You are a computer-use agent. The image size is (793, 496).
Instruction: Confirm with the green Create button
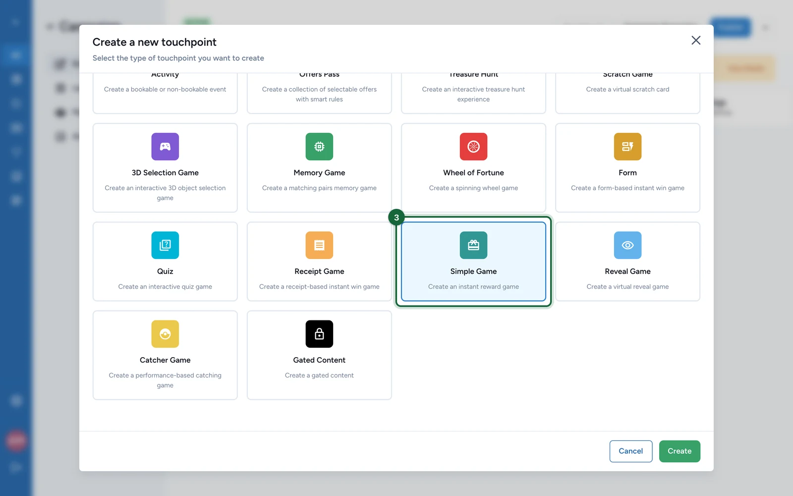(680, 451)
